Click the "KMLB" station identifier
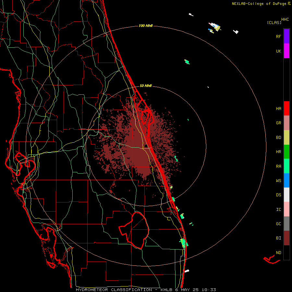The width and height of the screenshot is (292, 292). (166, 290)
